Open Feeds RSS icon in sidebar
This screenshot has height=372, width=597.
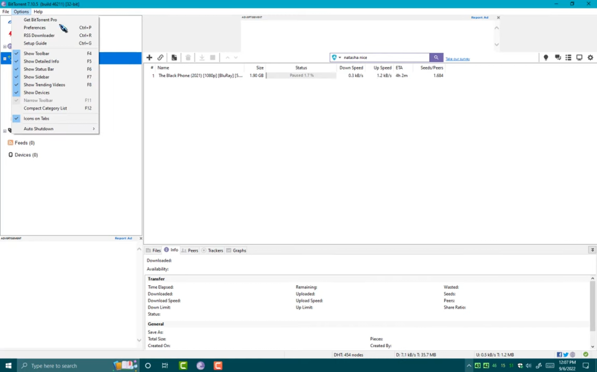11,143
